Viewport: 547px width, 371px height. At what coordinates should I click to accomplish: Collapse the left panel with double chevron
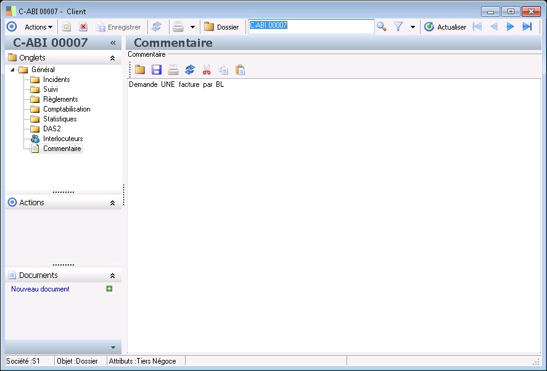pos(113,43)
